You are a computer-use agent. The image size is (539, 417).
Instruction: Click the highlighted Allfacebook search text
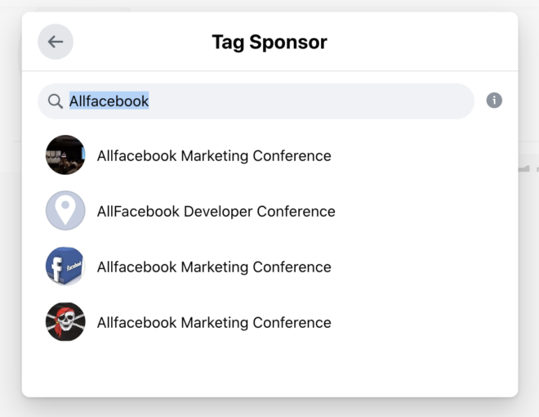pos(109,101)
